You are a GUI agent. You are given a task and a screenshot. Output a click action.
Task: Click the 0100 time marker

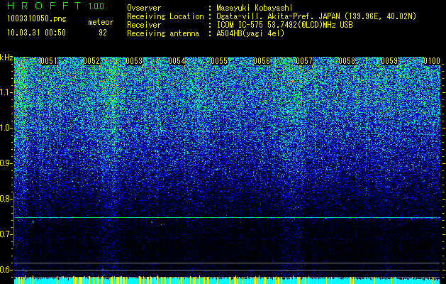coord(432,61)
